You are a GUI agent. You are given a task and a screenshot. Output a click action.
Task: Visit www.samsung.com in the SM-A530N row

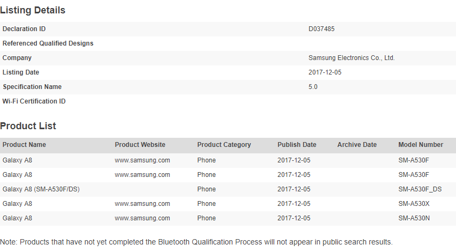[142, 218]
